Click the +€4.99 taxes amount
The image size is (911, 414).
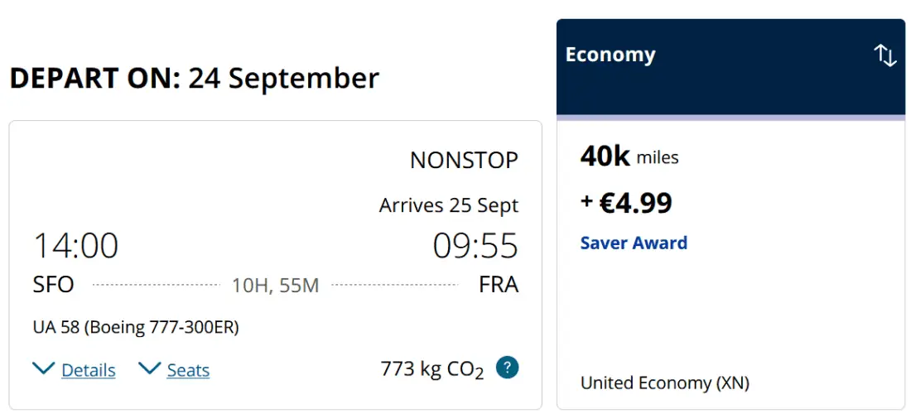tap(626, 203)
